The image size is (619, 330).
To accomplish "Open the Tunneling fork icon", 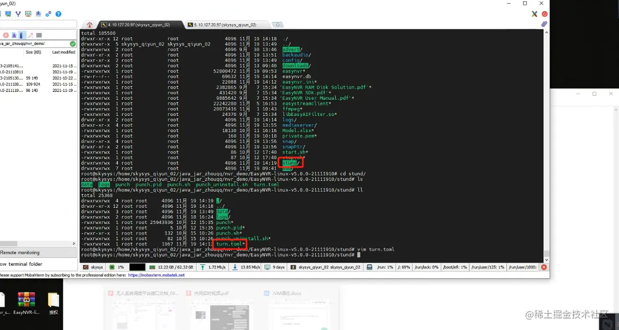I will click(18, 14).
